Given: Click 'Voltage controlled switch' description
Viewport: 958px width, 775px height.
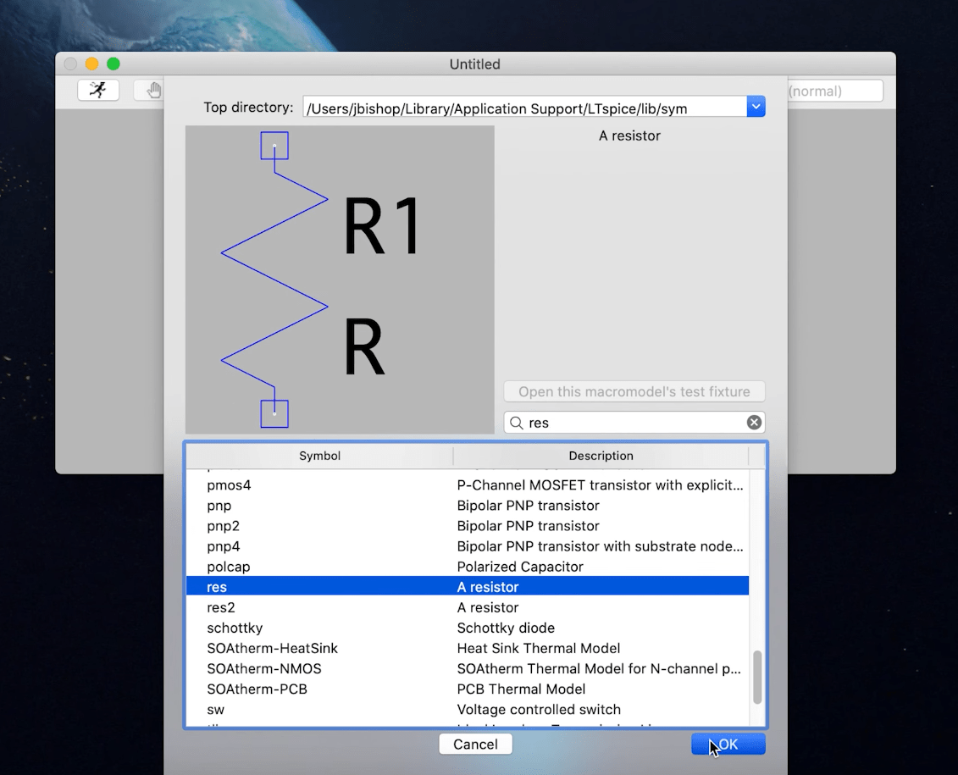Looking at the screenshot, I should (x=539, y=709).
